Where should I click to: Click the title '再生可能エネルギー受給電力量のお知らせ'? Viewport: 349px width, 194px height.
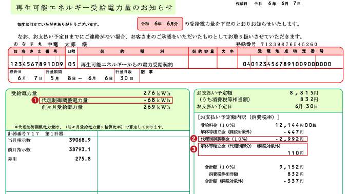(94, 8)
